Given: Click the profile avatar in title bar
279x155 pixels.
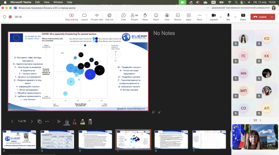Looking at the screenshot, I should click(274, 8).
